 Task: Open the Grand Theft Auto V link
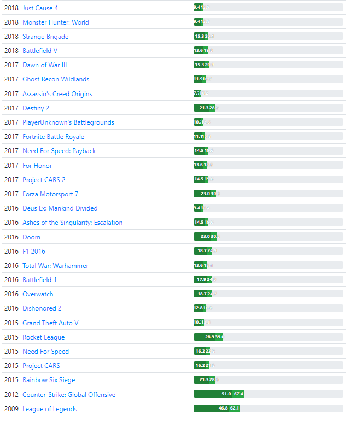click(50, 323)
